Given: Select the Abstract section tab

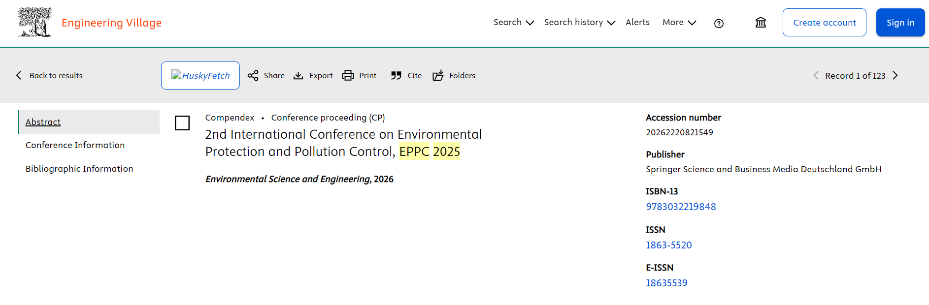Looking at the screenshot, I should click(89, 122).
